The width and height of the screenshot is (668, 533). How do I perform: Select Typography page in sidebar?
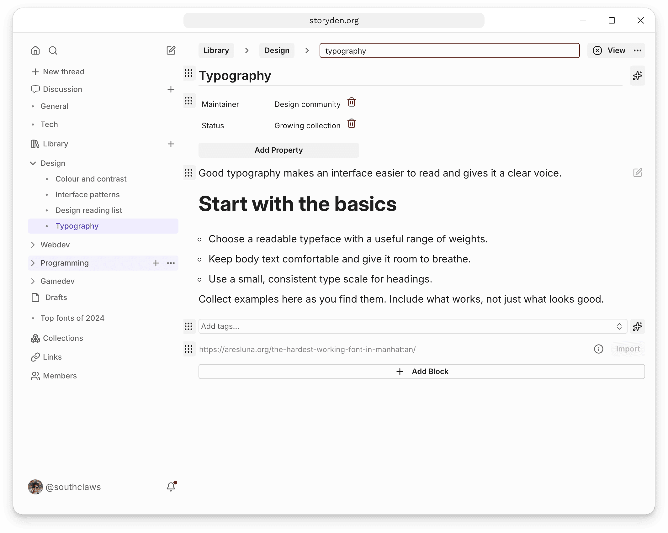(x=103, y=226)
